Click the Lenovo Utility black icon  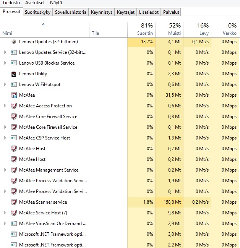tap(14, 74)
